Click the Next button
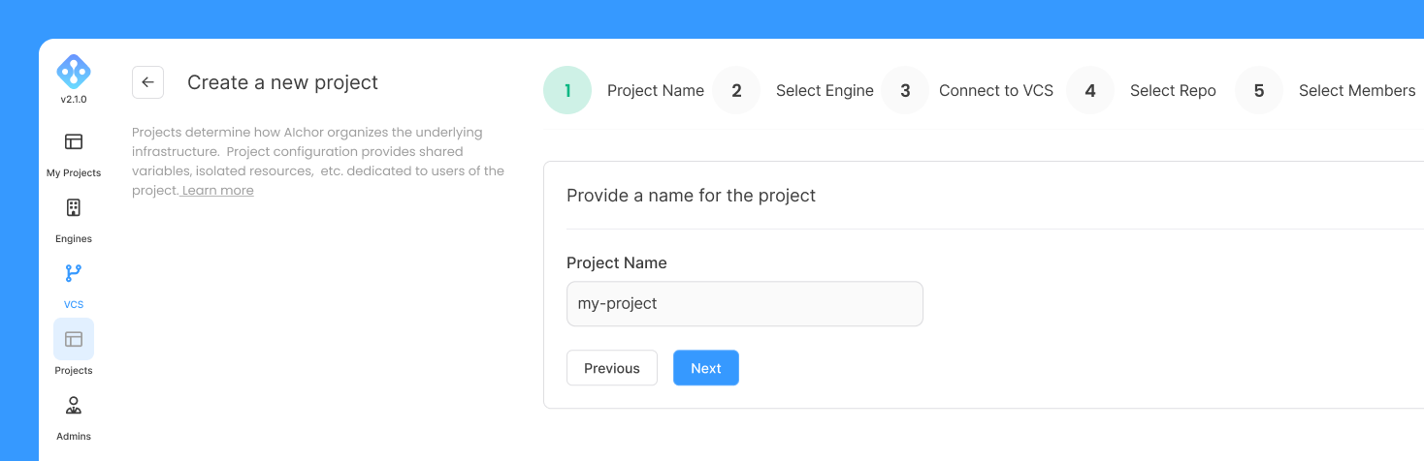The width and height of the screenshot is (1424, 461). pos(706,368)
